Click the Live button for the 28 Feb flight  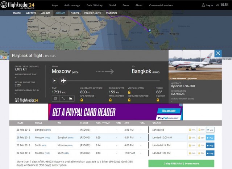(210, 130)
